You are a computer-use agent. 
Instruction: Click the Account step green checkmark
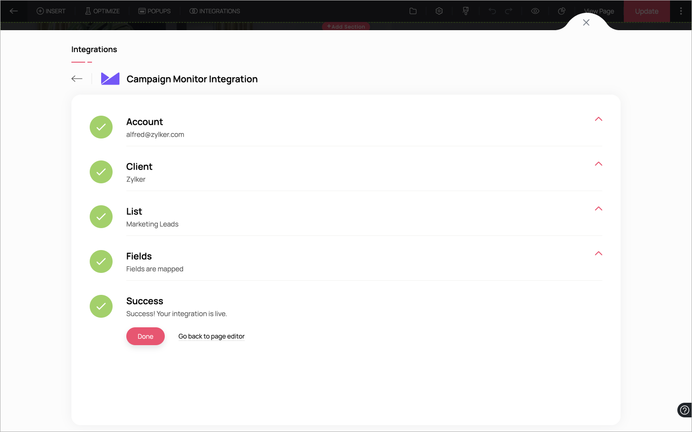(101, 127)
